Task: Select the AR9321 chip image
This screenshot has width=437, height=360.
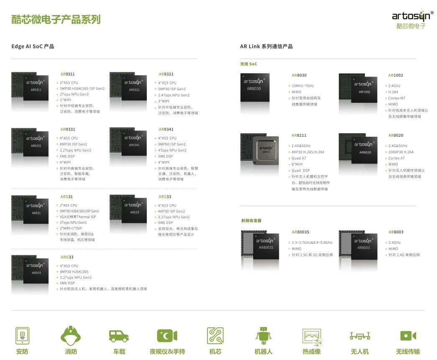Action: point(128,87)
